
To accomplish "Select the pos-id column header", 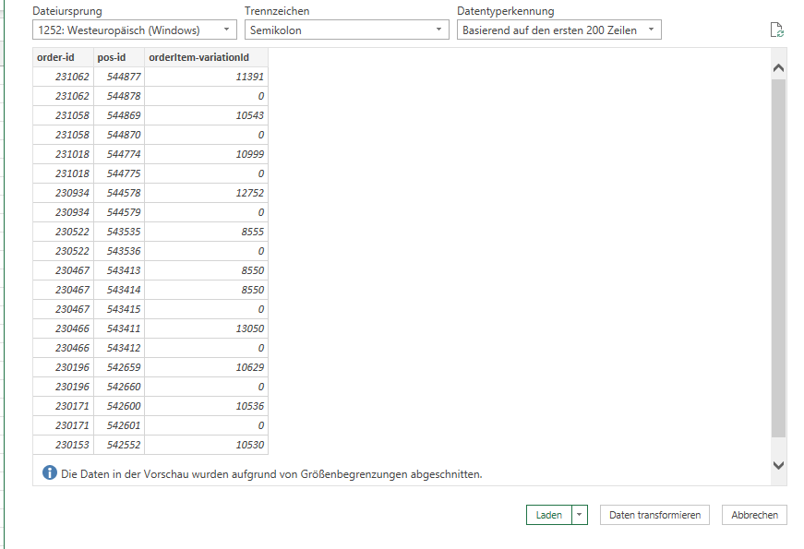I will pyautogui.click(x=119, y=57).
